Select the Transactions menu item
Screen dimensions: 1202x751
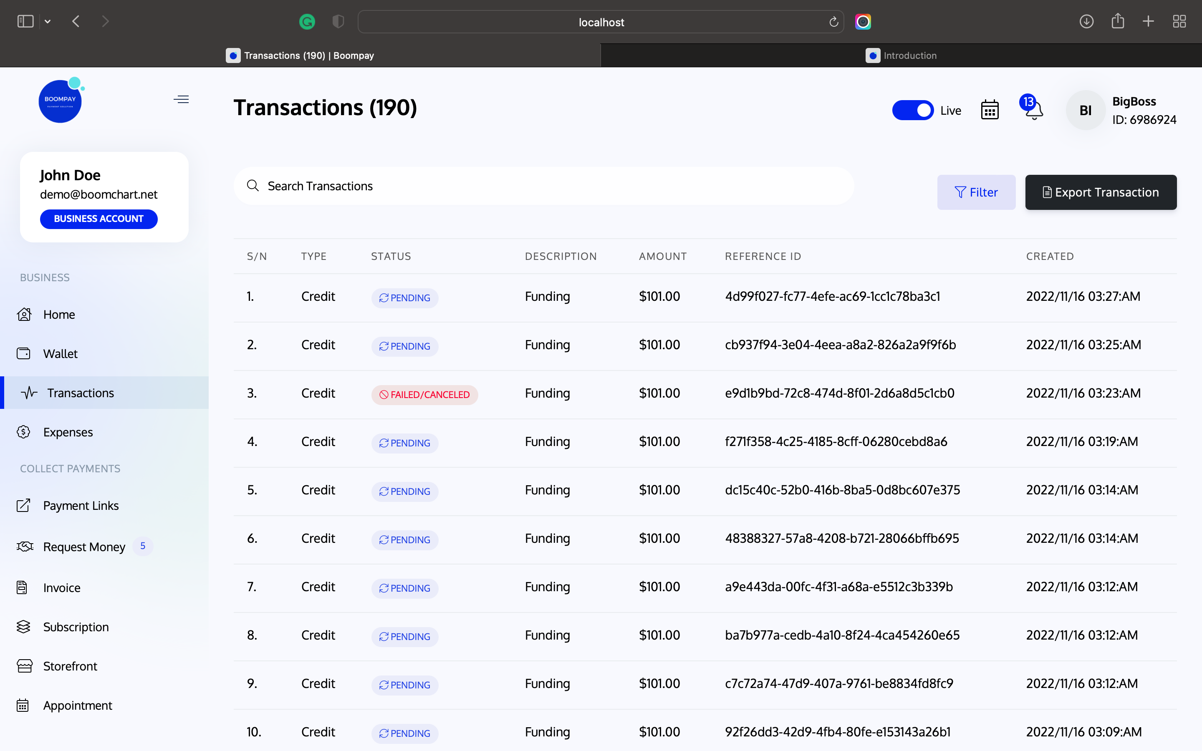point(81,392)
